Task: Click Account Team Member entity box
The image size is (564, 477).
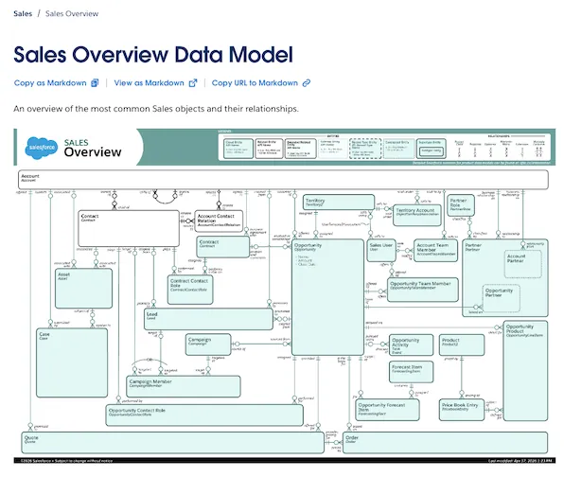Action: pyautogui.click(x=435, y=251)
